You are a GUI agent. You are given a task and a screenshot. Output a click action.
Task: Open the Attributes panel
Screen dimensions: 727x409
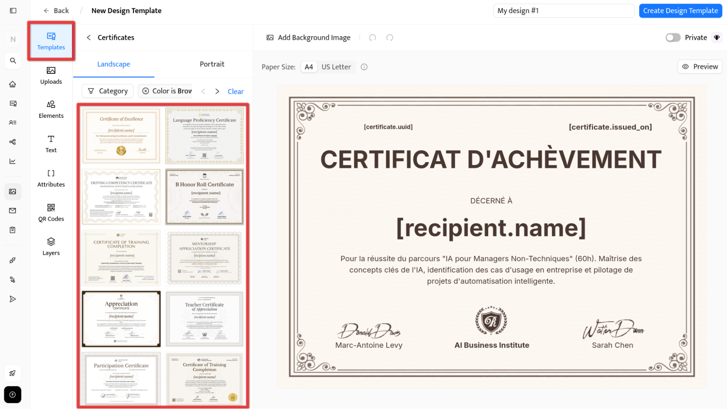tap(51, 178)
